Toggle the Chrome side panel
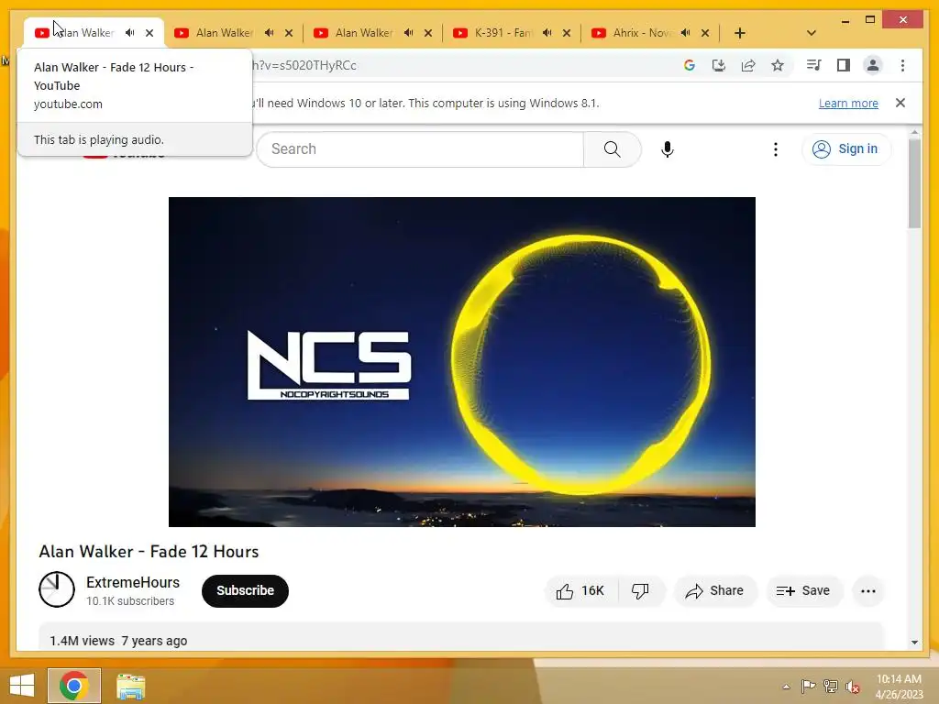Screen dimensions: 939x704 (x=844, y=65)
